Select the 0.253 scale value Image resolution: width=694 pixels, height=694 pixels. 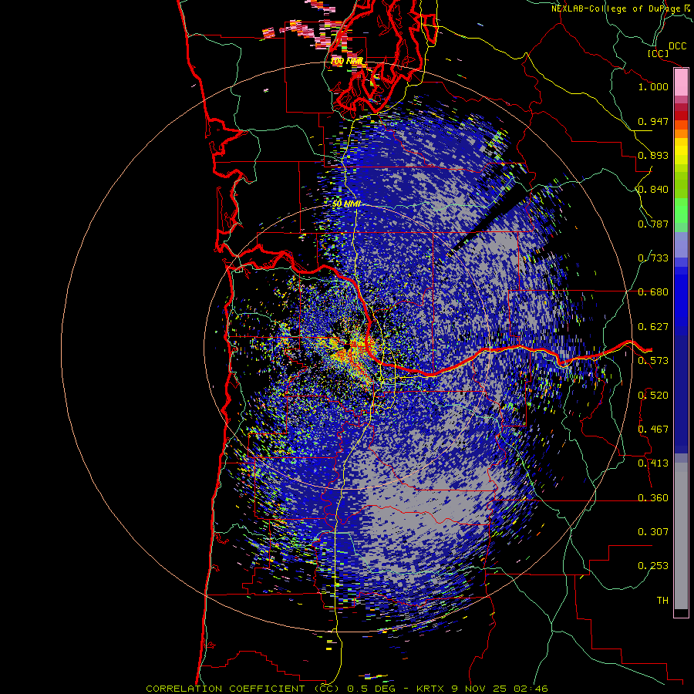click(x=653, y=566)
